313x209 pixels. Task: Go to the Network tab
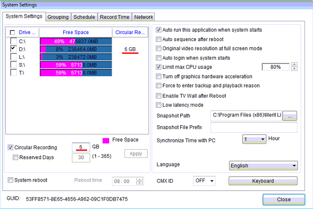coord(144,17)
